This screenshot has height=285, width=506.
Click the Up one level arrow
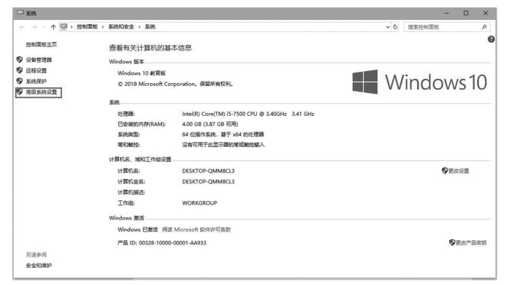pos(53,27)
